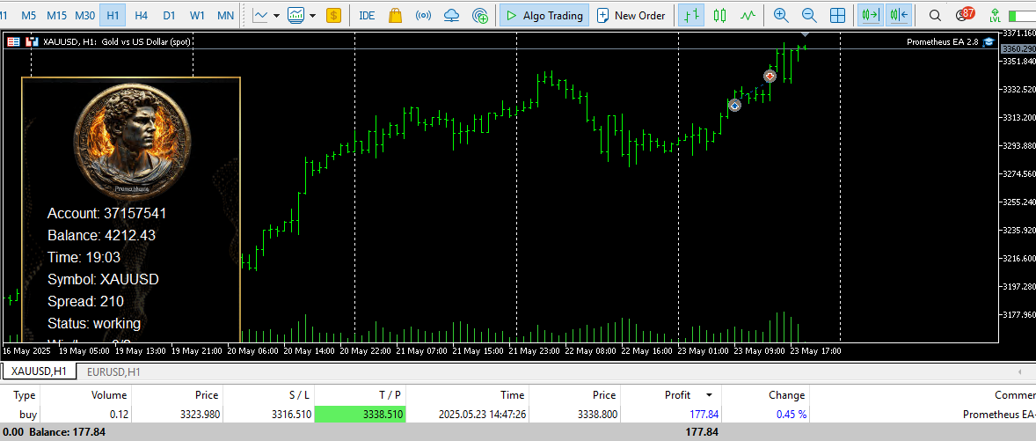Switch chart to M15 timeframe
1036x441 pixels.
(x=57, y=15)
